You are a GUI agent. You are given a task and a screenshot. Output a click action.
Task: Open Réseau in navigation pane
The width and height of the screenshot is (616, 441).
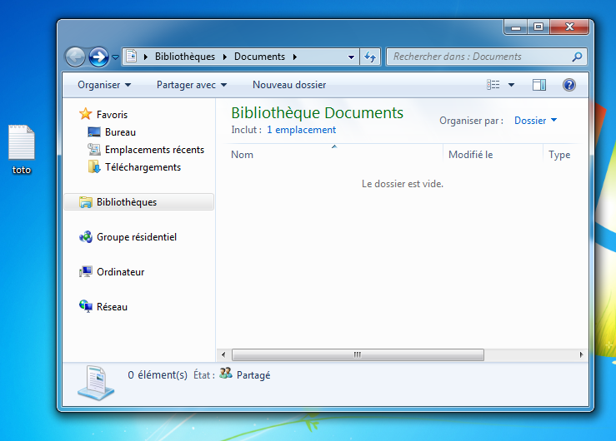click(x=112, y=307)
